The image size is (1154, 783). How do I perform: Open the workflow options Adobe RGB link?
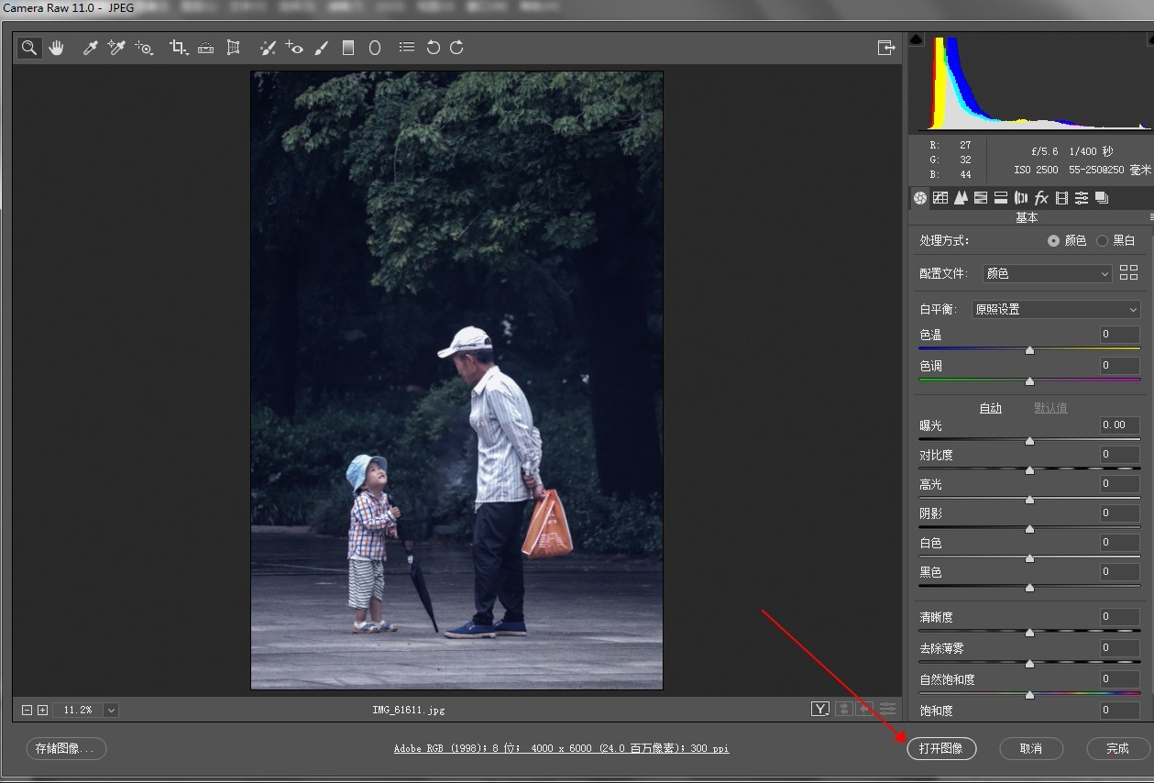[561, 749]
